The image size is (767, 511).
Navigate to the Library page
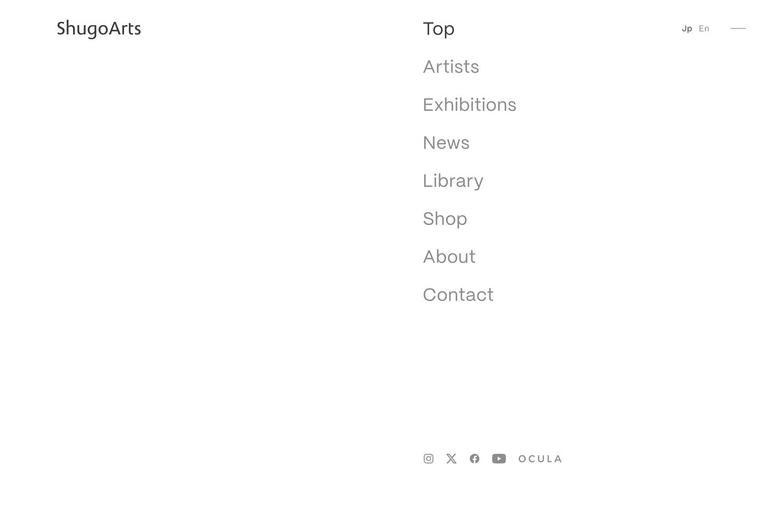[453, 181]
